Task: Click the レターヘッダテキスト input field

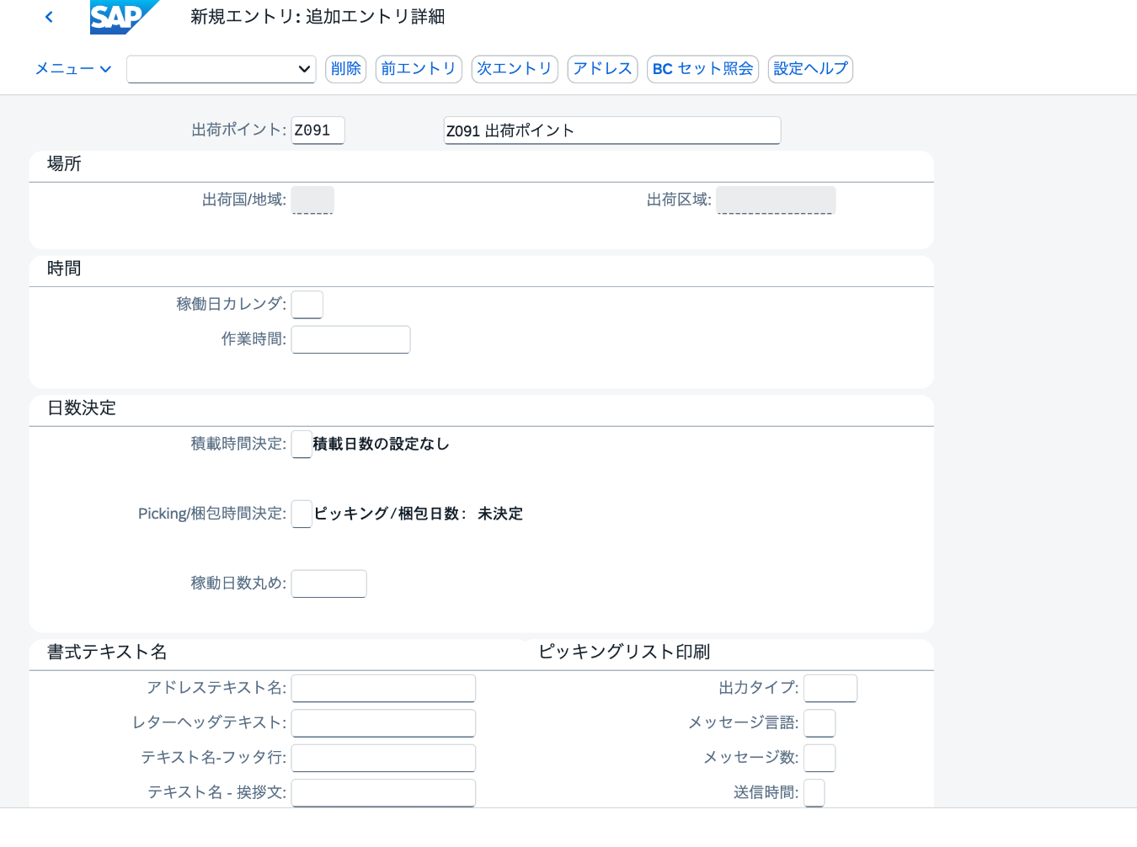Action: coord(383,723)
